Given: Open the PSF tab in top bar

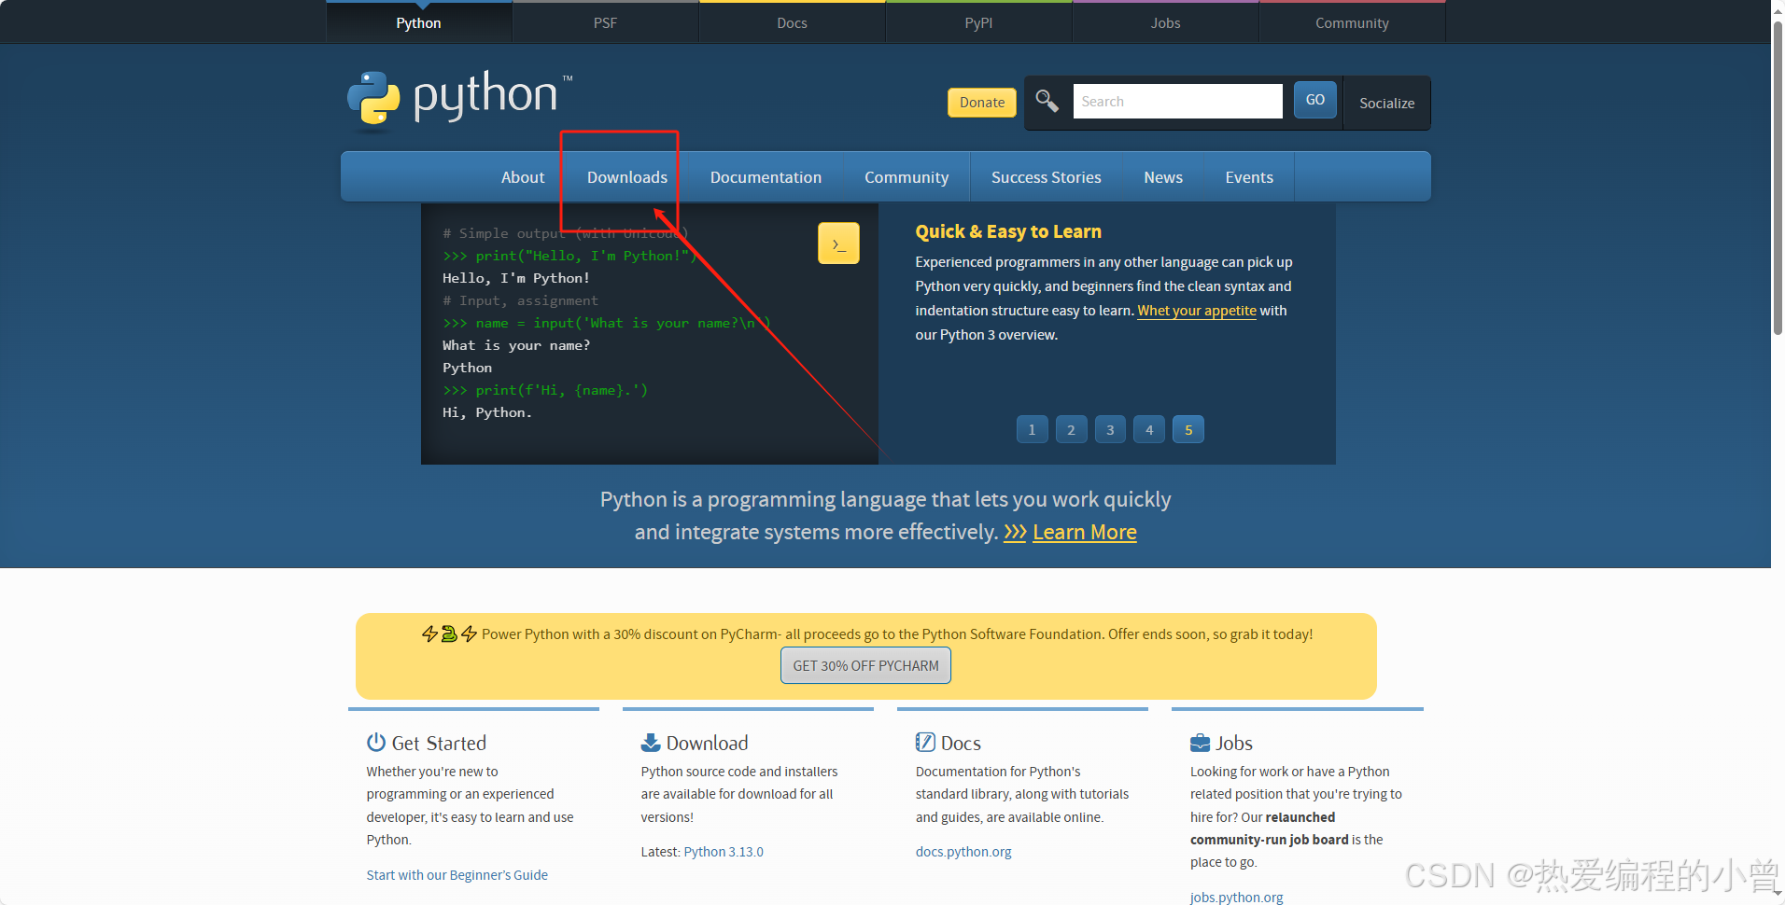Looking at the screenshot, I should click(x=605, y=22).
